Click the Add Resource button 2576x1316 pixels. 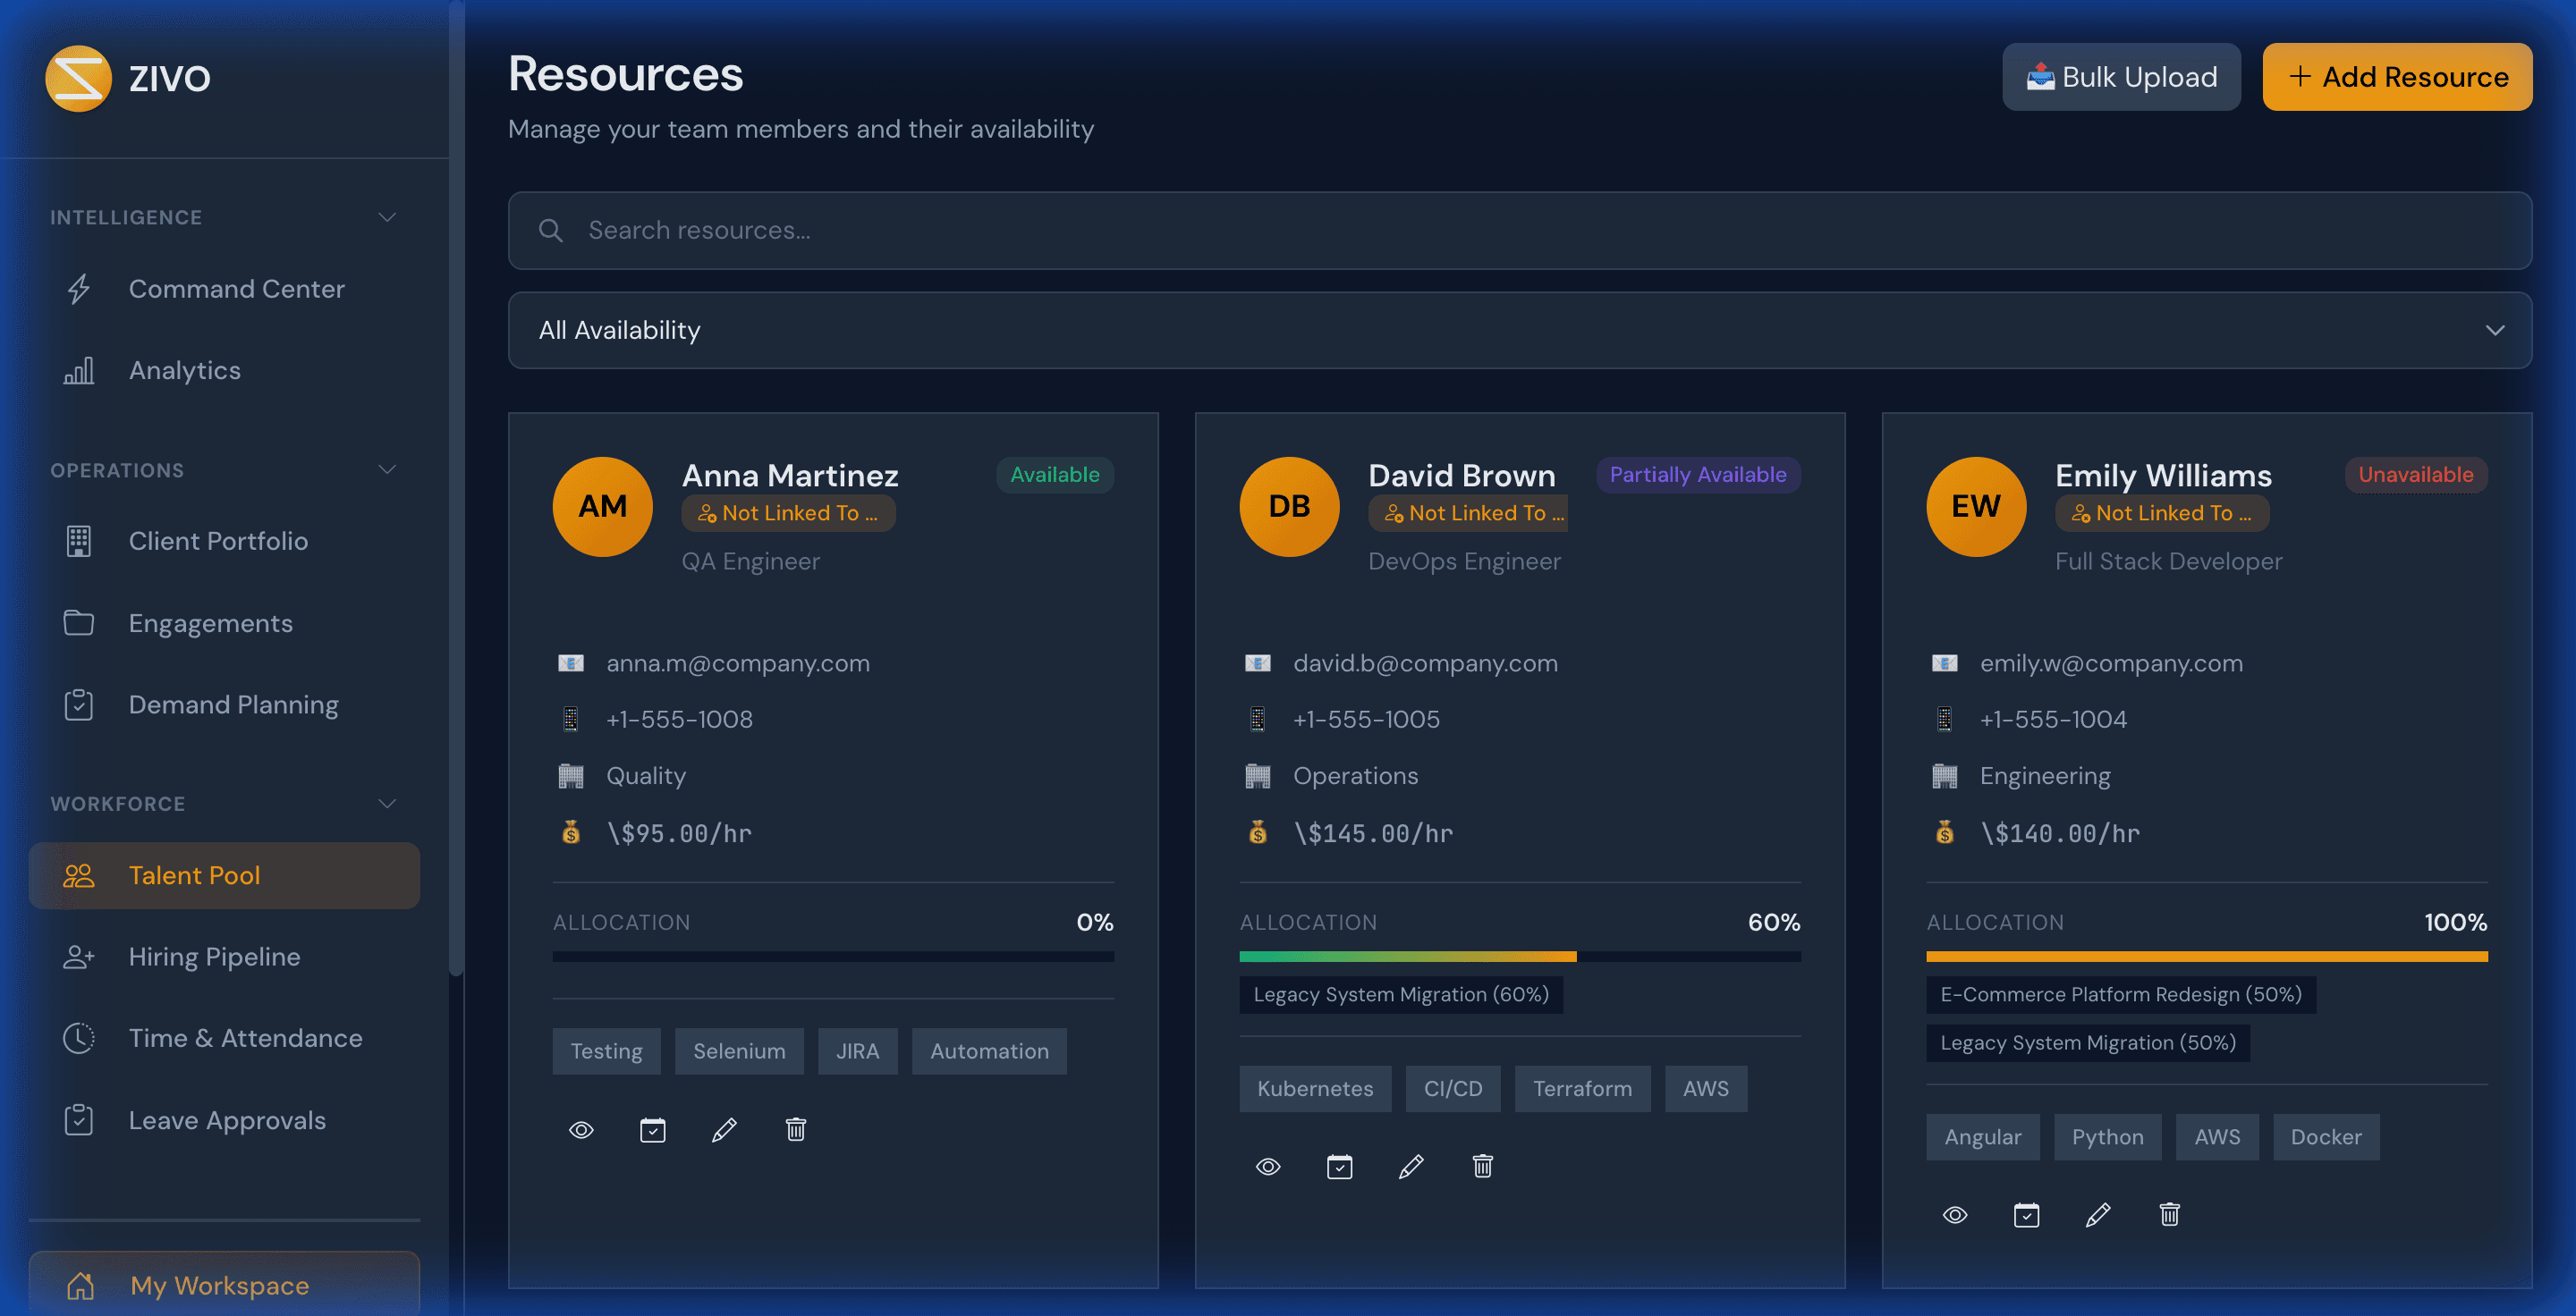(x=2396, y=77)
